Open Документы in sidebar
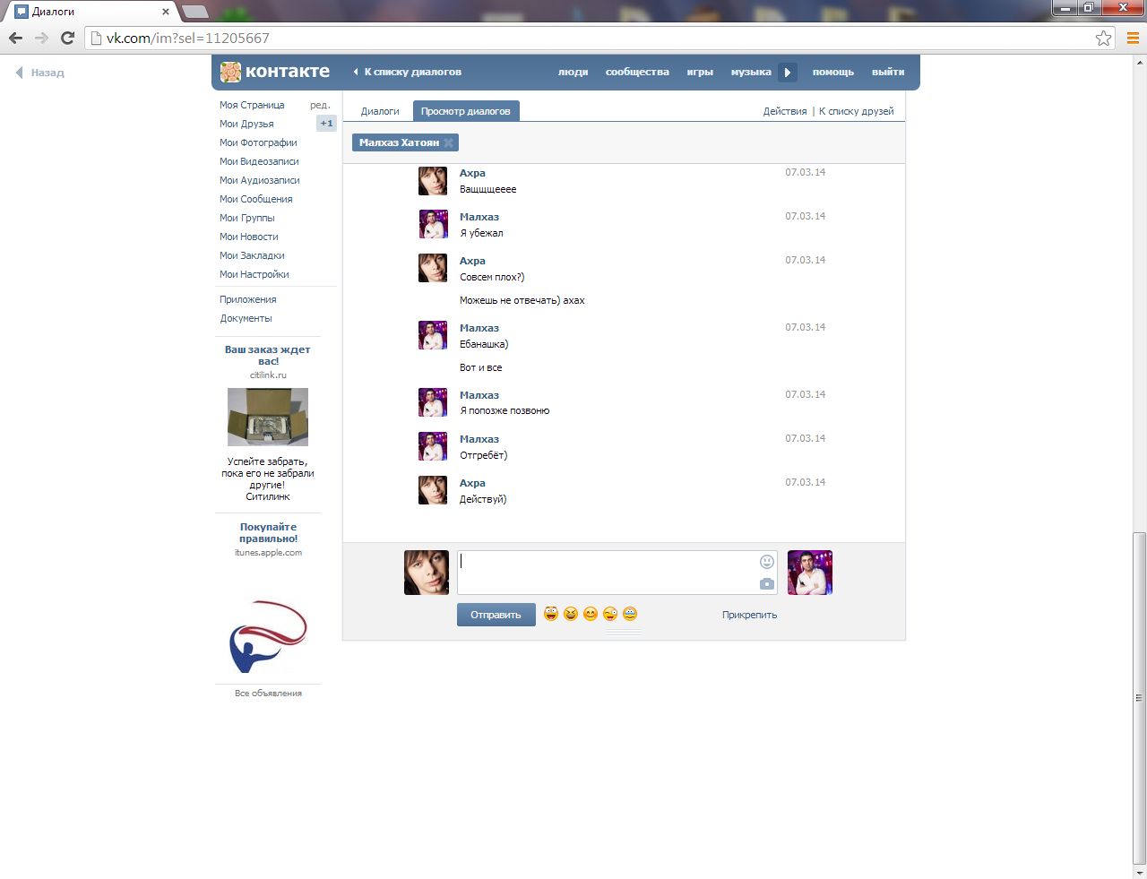The width and height of the screenshot is (1147, 879). coord(246,318)
